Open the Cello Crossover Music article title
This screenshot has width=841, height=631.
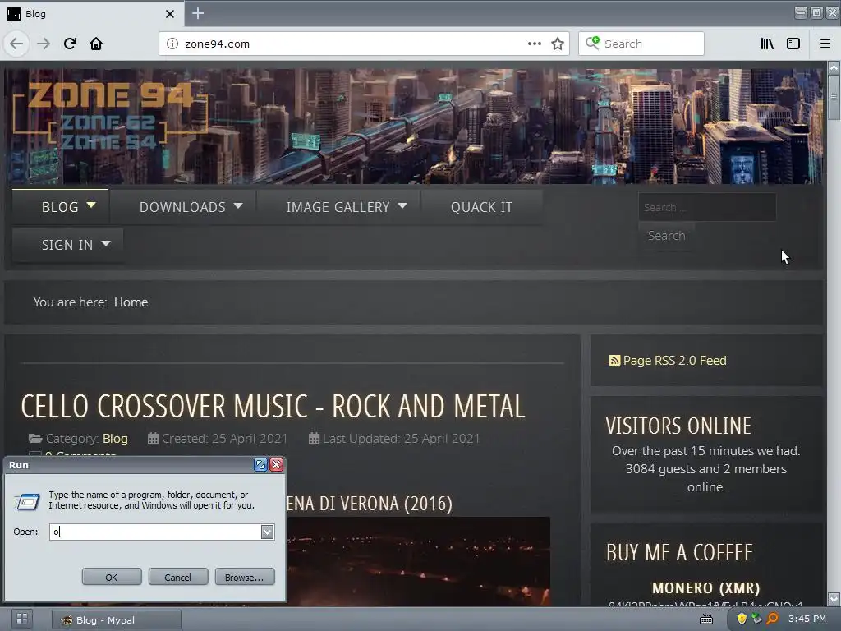tap(273, 406)
